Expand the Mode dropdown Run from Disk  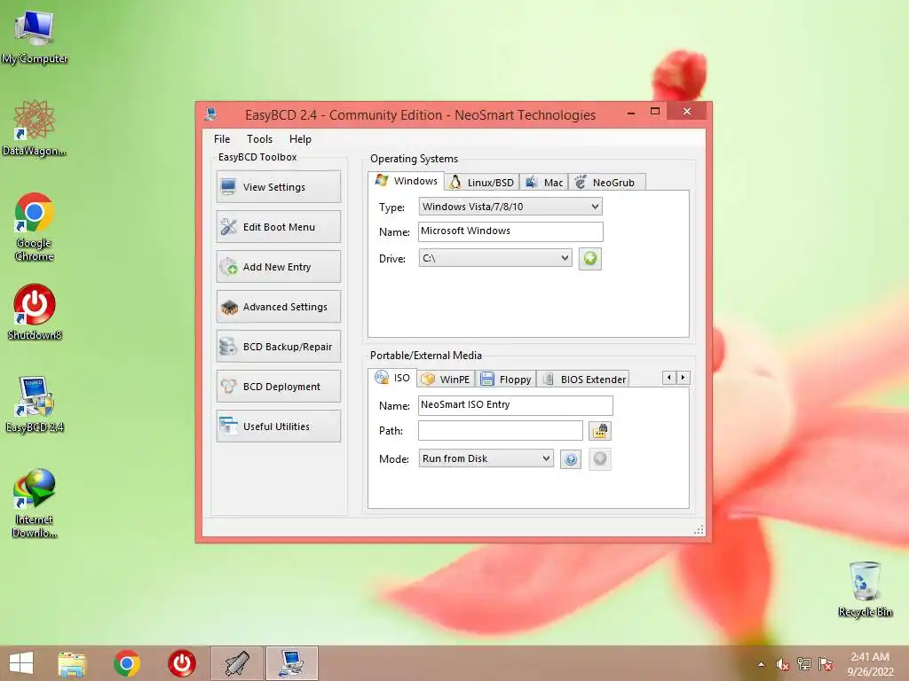point(486,458)
